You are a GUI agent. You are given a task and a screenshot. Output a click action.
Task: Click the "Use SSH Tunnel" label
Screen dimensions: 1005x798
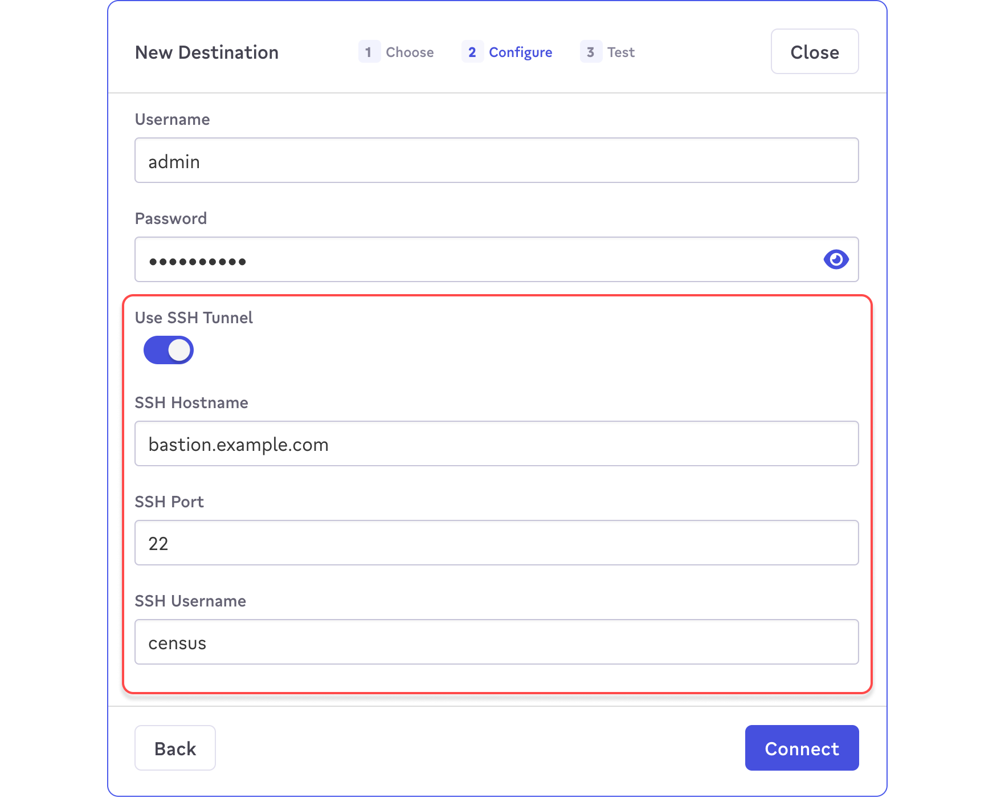tap(194, 317)
